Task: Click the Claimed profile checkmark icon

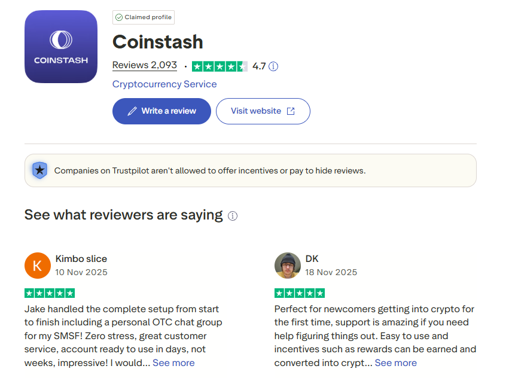Action: 119,17
